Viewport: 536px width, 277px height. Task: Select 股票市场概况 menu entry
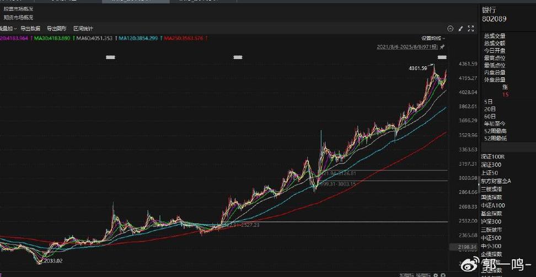click(x=18, y=9)
